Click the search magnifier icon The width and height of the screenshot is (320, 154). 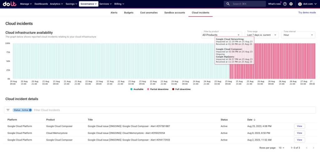pos(228,4)
